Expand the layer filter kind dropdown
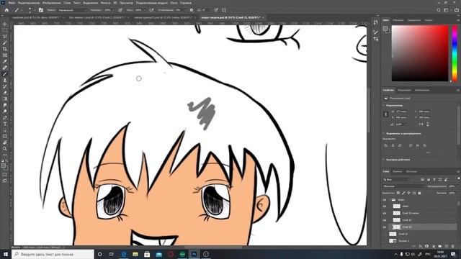This screenshot has height=259, width=461. pos(397,179)
